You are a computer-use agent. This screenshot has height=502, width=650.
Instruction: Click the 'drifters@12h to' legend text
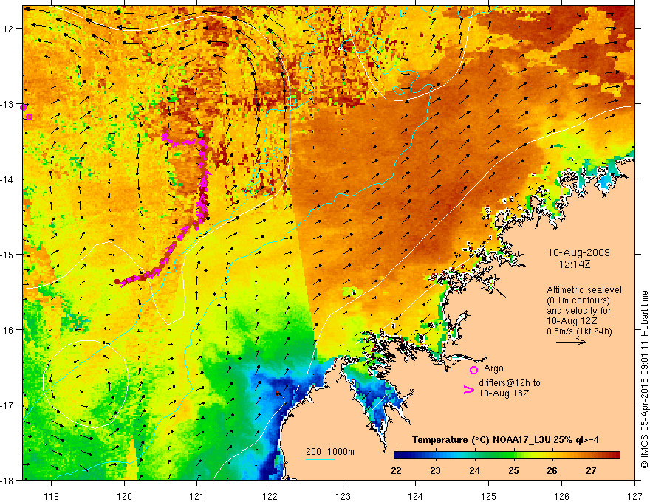pos(510,383)
